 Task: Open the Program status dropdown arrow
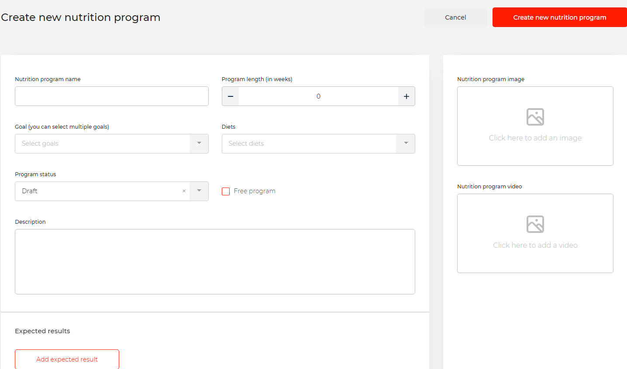pyautogui.click(x=199, y=191)
